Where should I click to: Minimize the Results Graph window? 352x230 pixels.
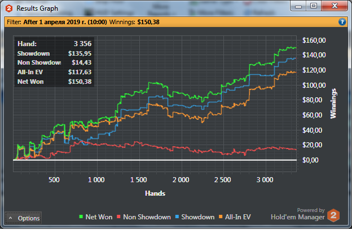pos(298,6)
